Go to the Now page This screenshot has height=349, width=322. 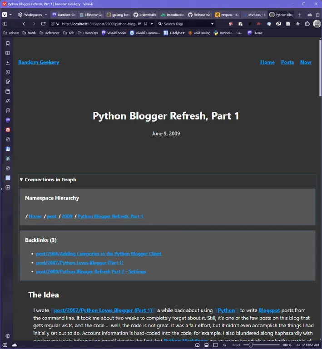306,62
